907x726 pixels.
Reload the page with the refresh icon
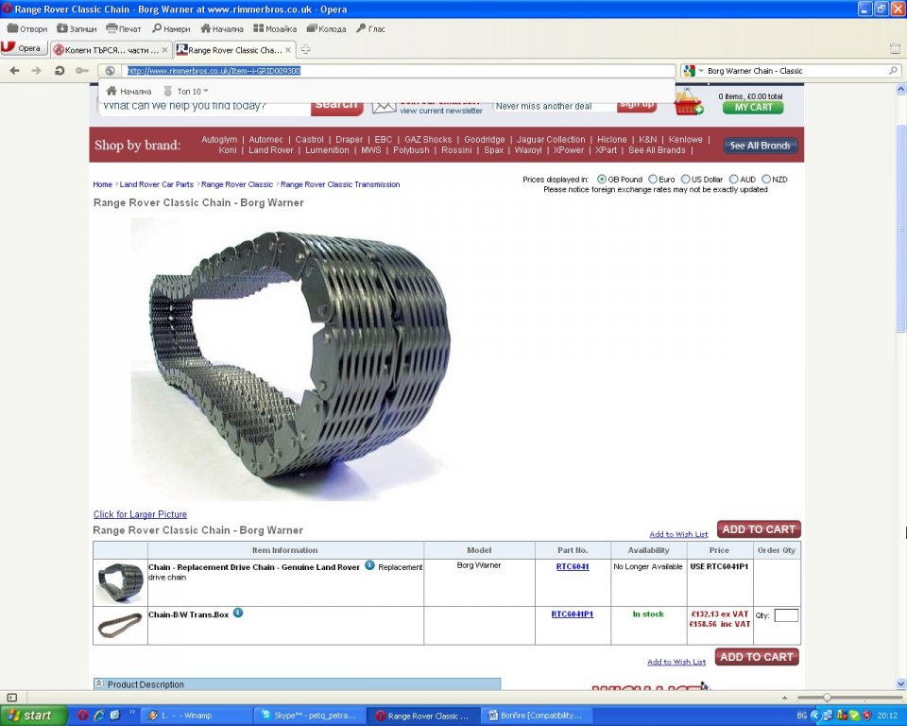tap(60, 71)
